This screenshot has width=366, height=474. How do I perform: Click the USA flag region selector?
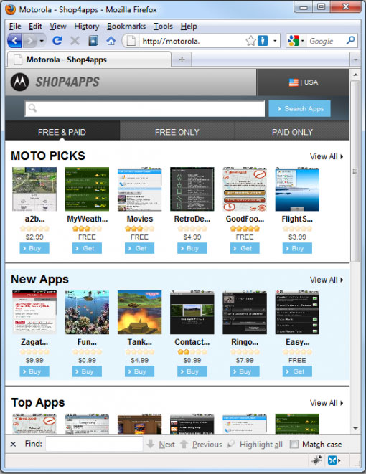(x=304, y=82)
